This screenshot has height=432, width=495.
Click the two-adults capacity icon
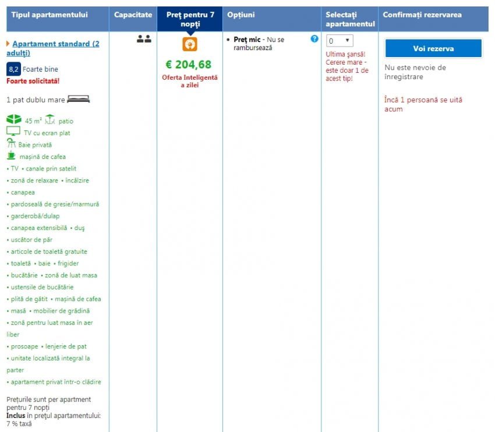[x=144, y=40]
